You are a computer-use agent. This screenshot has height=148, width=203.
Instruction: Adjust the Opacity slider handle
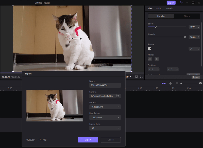coord(185,37)
